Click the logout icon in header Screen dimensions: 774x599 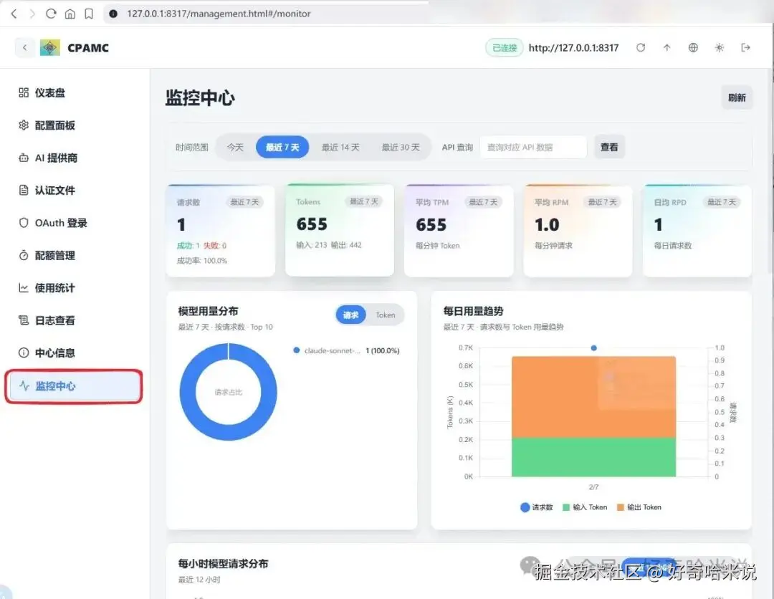point(746,48)
